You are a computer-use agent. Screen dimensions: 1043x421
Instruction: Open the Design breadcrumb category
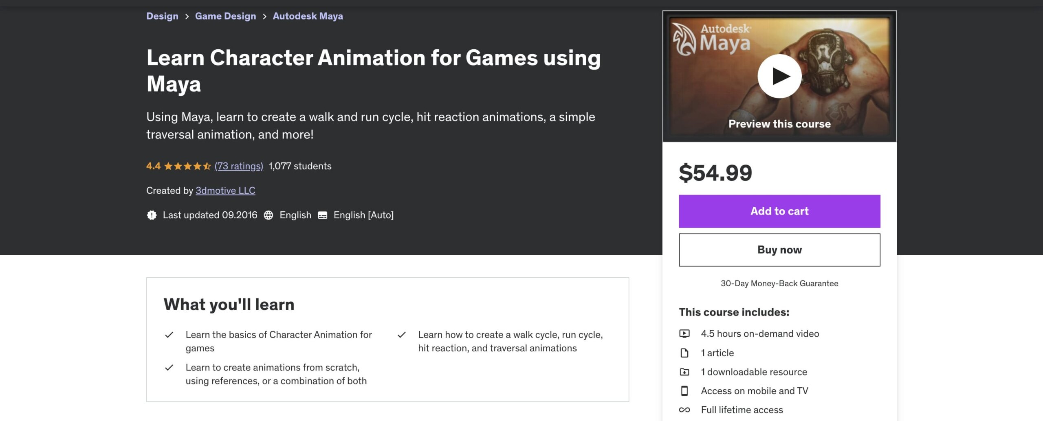tap(162, 16)
